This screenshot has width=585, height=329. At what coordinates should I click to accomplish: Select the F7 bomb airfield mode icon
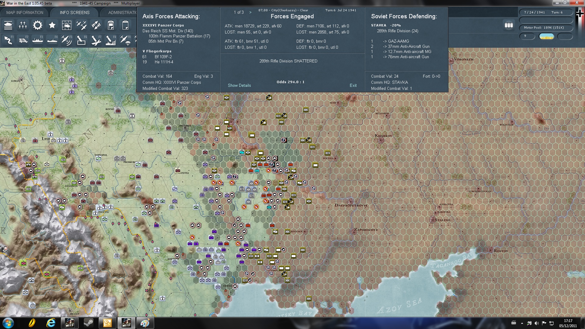click(x=96, y=40)
